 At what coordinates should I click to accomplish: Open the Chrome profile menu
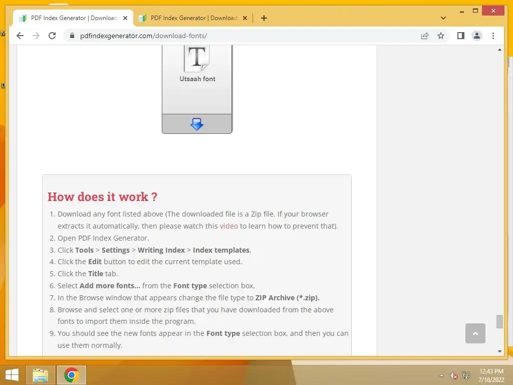[477, 36]
